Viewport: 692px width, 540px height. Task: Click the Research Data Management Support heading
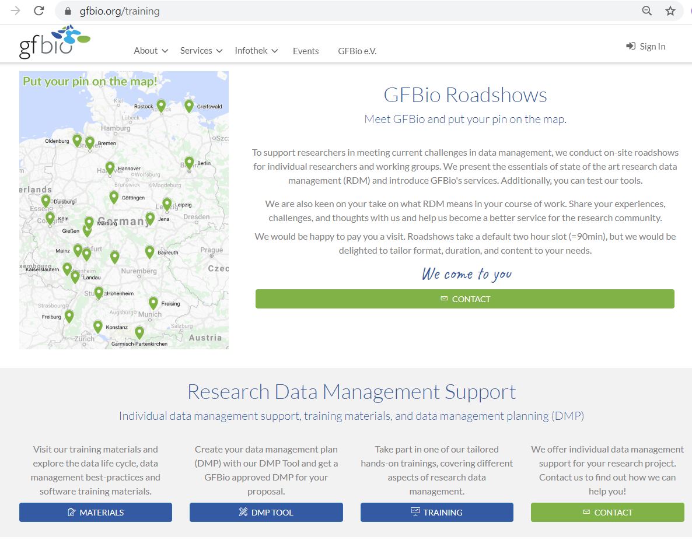pyautogui.click(x=352, y=392)
